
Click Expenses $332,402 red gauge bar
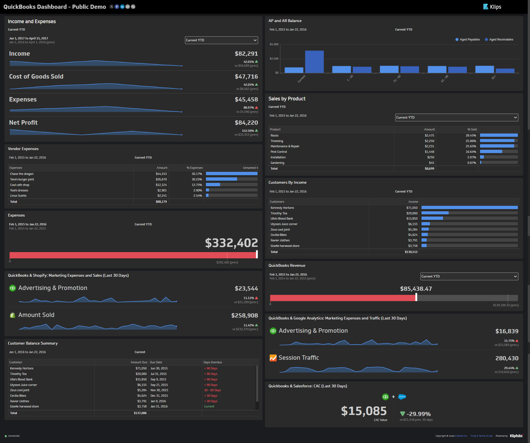tap(133, 255)
